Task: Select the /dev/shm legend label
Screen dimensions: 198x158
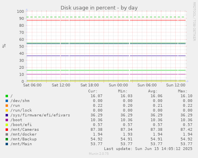Action: (x=20, y=101)
